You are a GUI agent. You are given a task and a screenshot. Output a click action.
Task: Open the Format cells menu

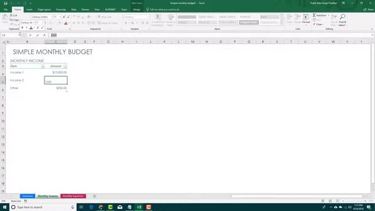point(306,19)
